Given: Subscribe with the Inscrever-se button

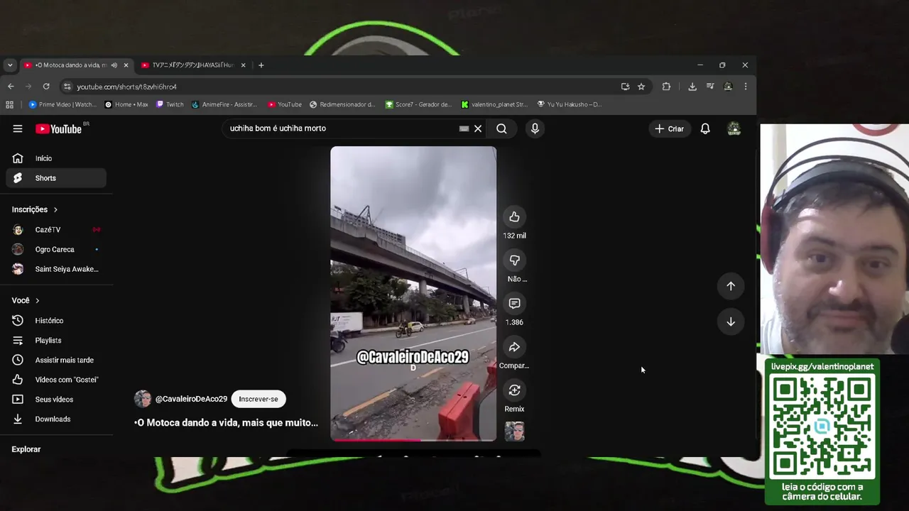Looking at the screenshot, I should click(258, 399).
